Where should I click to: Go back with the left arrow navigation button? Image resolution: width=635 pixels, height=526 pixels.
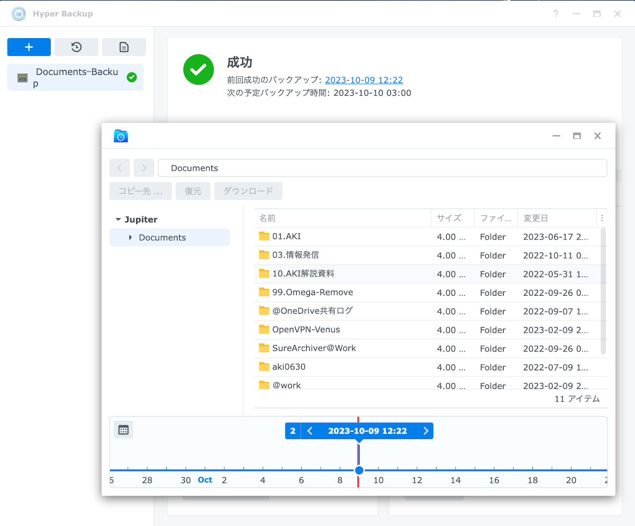[120, 168]
